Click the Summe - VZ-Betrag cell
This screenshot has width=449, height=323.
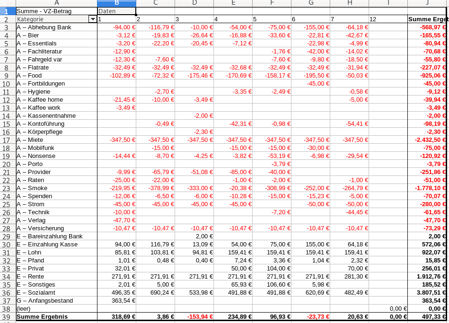pos(56,11)
